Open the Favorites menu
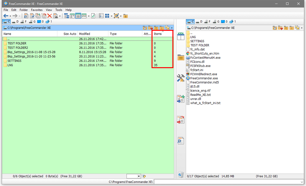This screenshot has height=186, width=306. pyautogui.click(x=37, y=10)
